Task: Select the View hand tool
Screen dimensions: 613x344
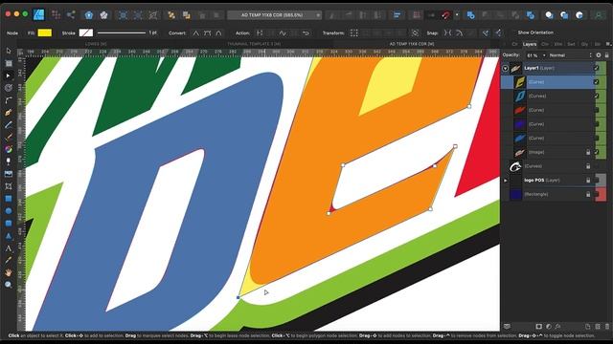Action: [x=9, y=272]
